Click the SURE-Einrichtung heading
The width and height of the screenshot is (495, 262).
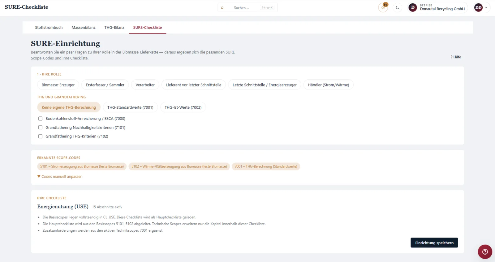(65, 44)
